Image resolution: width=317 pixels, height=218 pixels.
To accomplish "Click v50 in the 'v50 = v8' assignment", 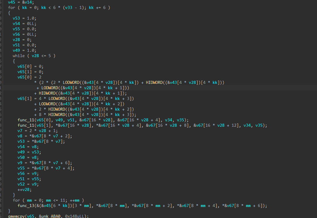I will pos(21,157).
